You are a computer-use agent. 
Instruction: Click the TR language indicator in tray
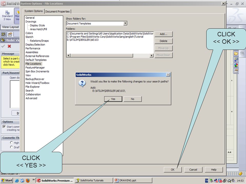pyautogui.click(x=207, y=181)
